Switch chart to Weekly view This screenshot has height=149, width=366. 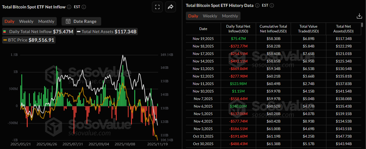pyautogui.click(x=26, y=21)
